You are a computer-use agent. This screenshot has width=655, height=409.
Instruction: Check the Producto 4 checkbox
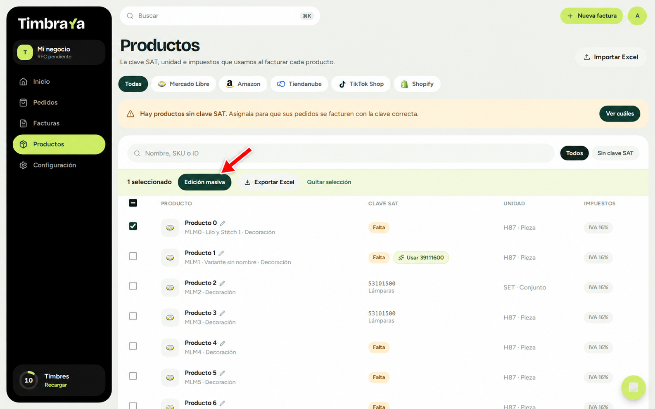pos(133,346)
